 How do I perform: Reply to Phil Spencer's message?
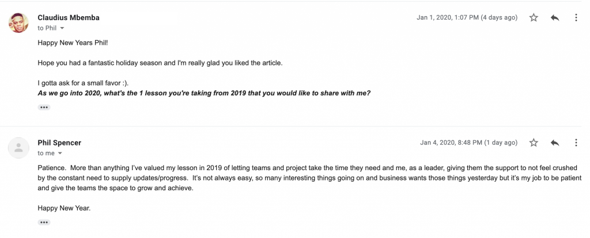(555, 143)
